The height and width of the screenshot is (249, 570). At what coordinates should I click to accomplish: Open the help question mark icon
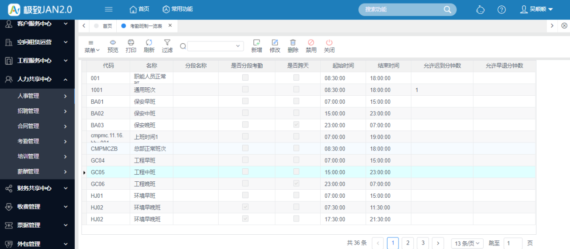tap(501, 9)
